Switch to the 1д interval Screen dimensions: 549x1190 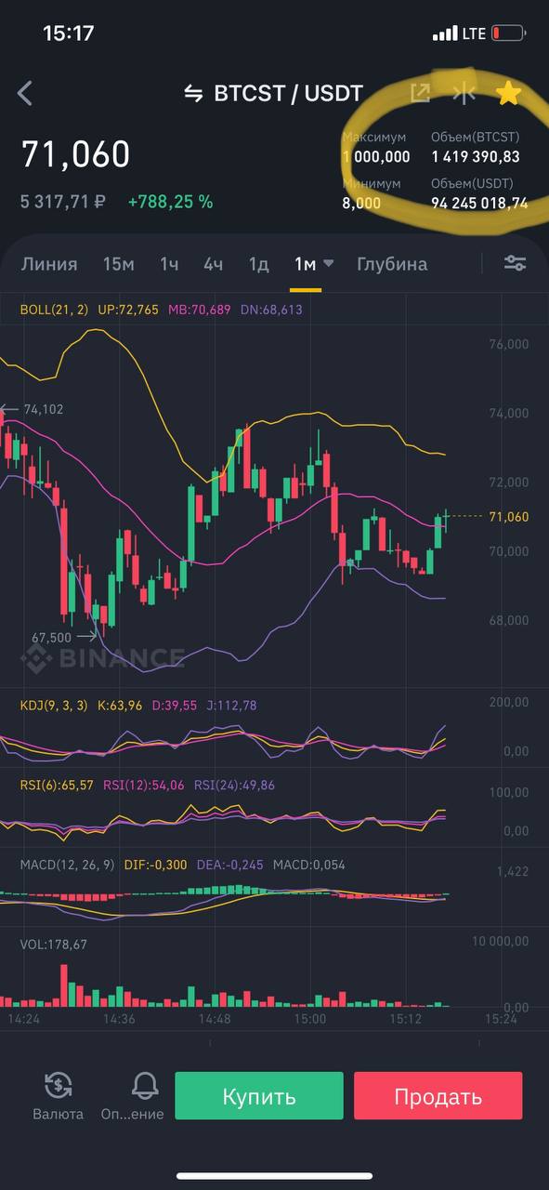258,264
